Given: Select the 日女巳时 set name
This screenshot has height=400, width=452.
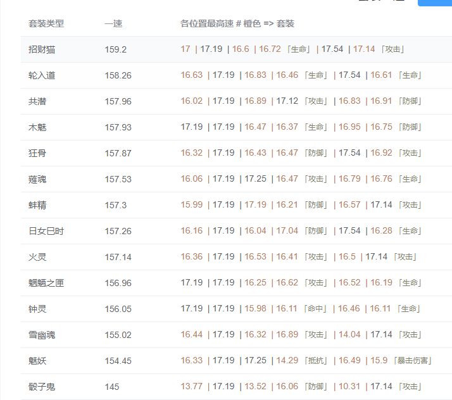Looking at the screenshot, I should (x=46, y=231).
